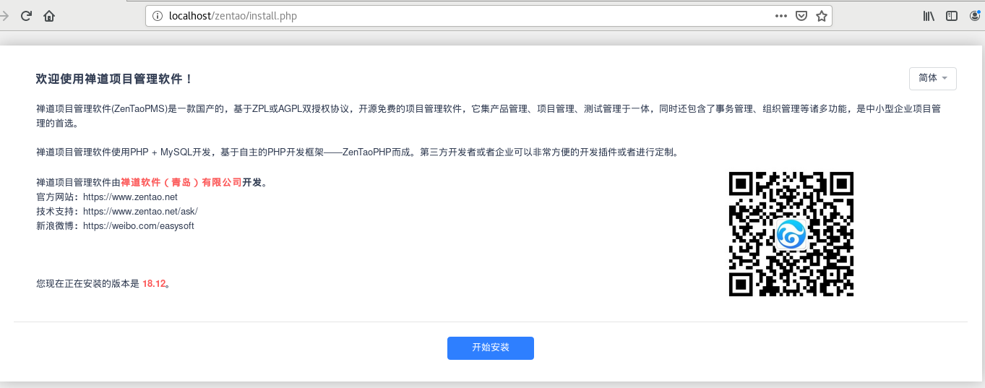Click the version number 18.12

154,284
